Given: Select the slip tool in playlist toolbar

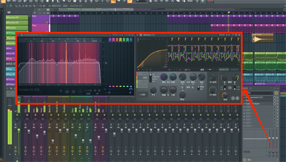Looking at the screenshot, I should click(30, 6).
